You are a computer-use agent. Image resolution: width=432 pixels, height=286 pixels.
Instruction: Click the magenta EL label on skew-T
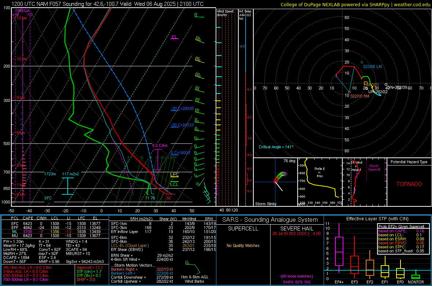click(174, 37)
